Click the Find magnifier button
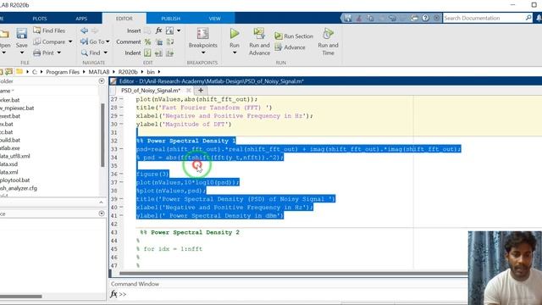Screen dimensions: 542x305 91,53
